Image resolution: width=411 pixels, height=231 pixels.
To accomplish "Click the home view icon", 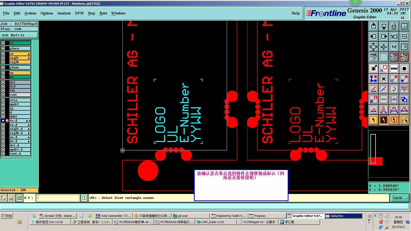I will coord(394,26).
